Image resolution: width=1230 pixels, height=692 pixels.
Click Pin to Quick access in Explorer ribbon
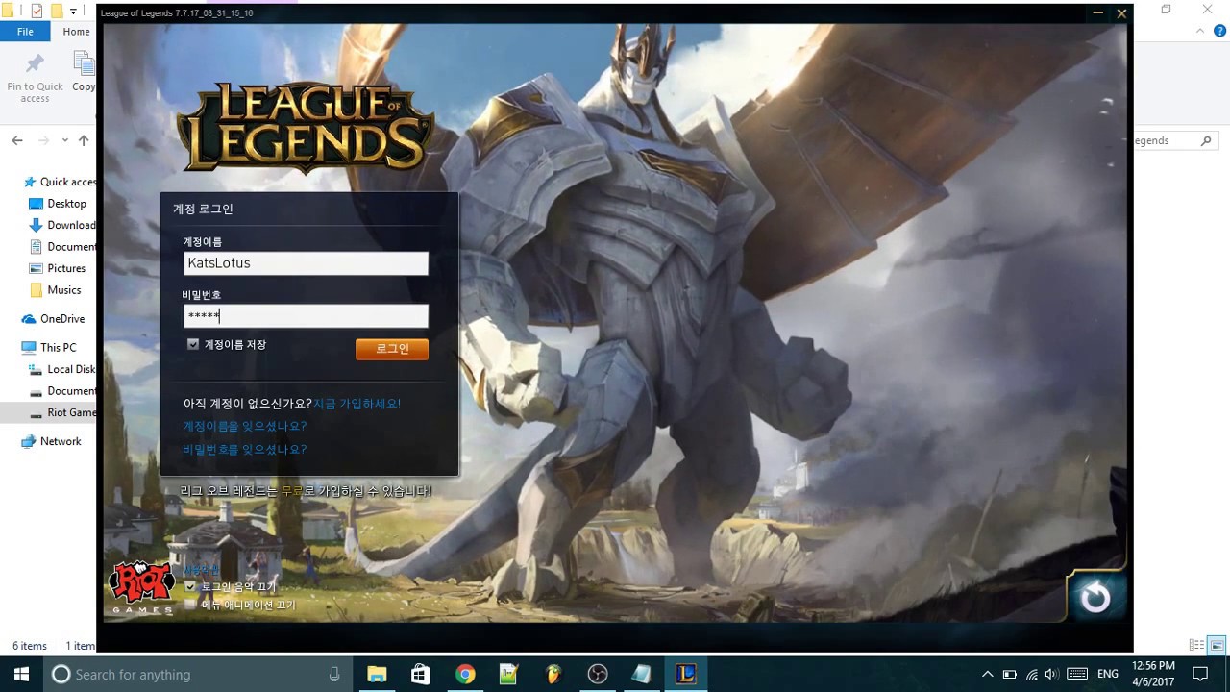point(35,79)
